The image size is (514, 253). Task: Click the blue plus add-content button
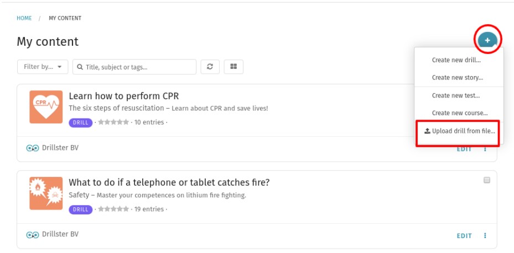tap(487, 40)
